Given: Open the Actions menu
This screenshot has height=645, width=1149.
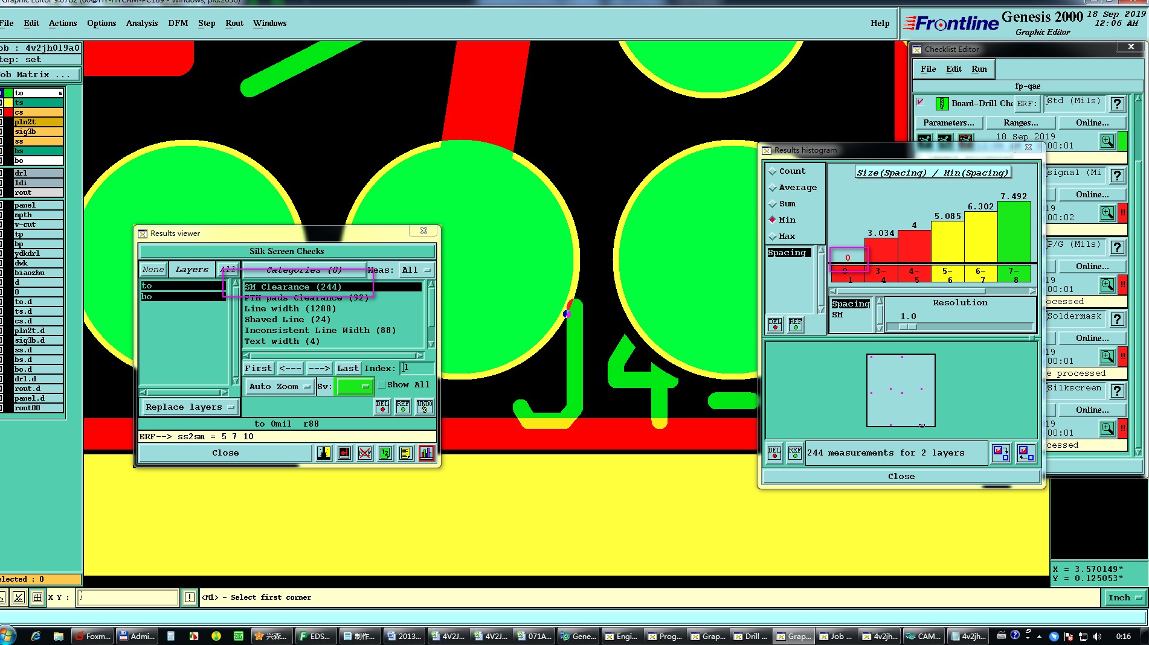Looking at the screenshot, I should 63,23.
